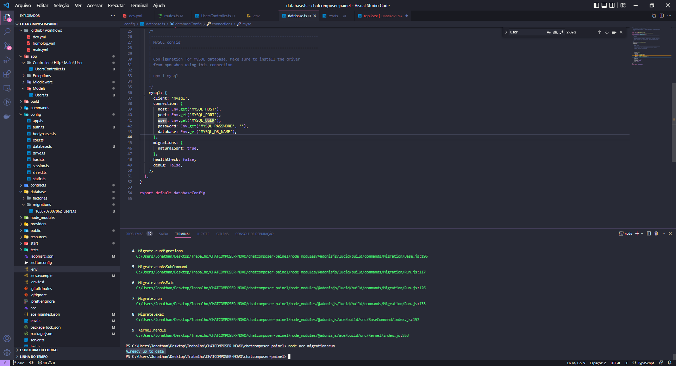The image size is (676, 366).
Task: Close the terminal panel
Action: tap(670, 233)
